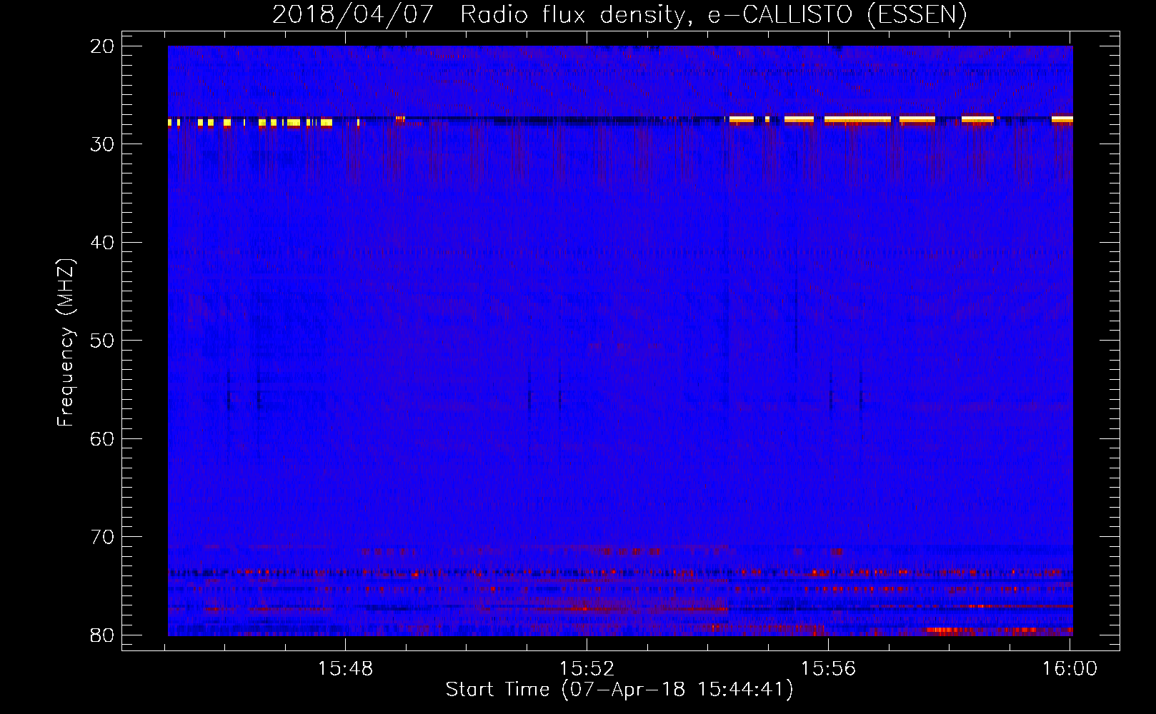The width and height of the screenshot is (1156, 714).
Task: Click the plot title 'Radio flux density, e-CALLISTO (ESSEN)'
Action: tap(714, 14)
